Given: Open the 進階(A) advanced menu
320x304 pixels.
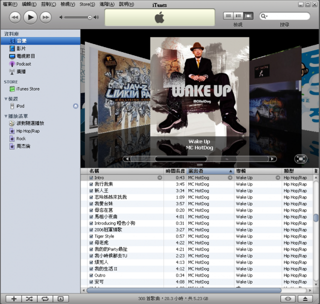Looking at the screenshot, I should [x=106, y=4].
